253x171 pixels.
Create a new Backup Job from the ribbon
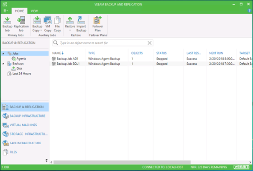click(7, 24)
